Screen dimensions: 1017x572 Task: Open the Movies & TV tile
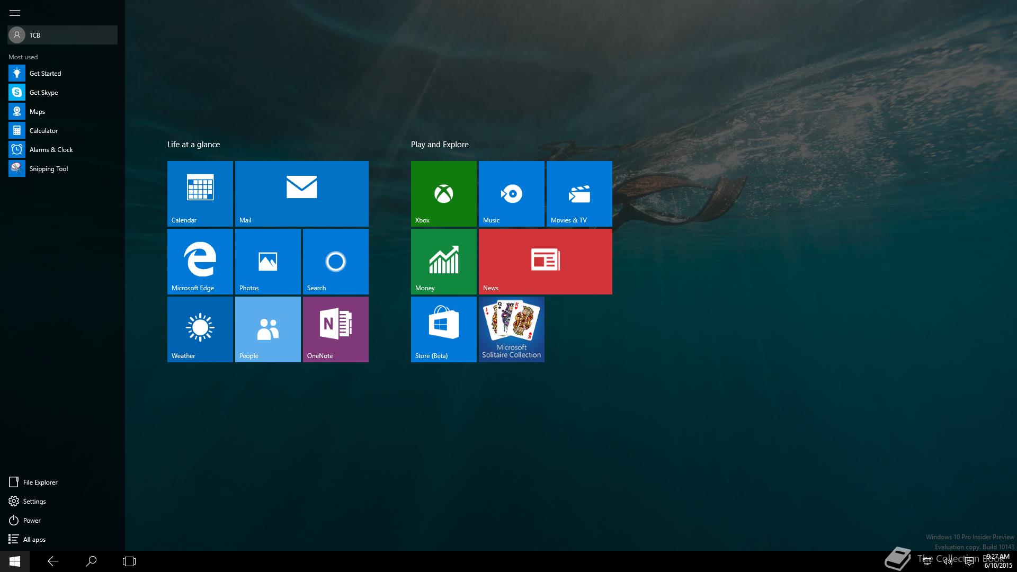coord(579,194)
